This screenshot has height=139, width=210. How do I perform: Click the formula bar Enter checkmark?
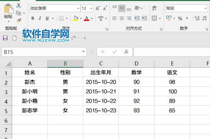(x=115, y=52)
